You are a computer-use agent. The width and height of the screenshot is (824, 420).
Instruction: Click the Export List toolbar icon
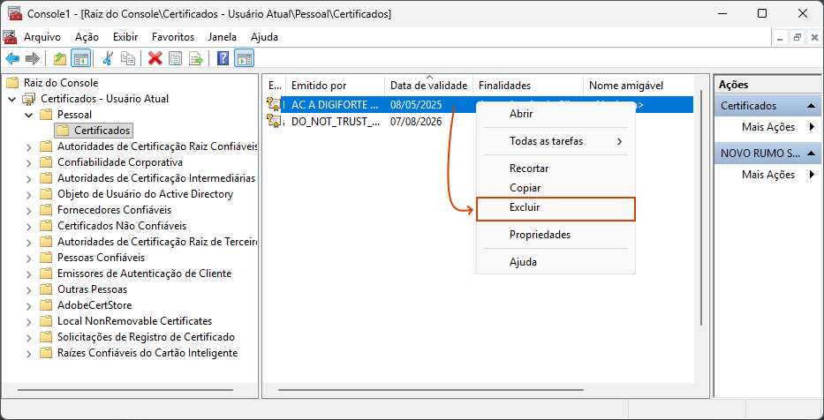click(195, 58)
